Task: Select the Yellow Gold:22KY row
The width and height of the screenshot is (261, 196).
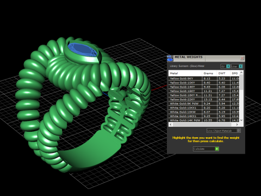Action: click(x=204, y=99)
